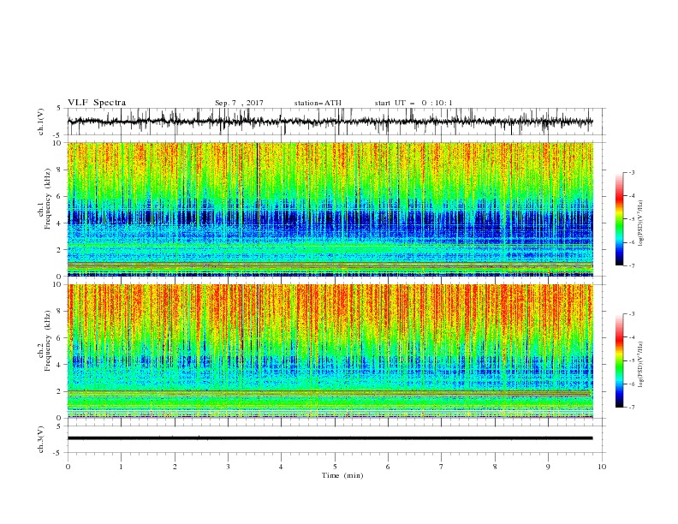Click the ch.2 'Frequency (kHz)' axis label
Viewport: 678px width, 524px height.
[47, 341]
